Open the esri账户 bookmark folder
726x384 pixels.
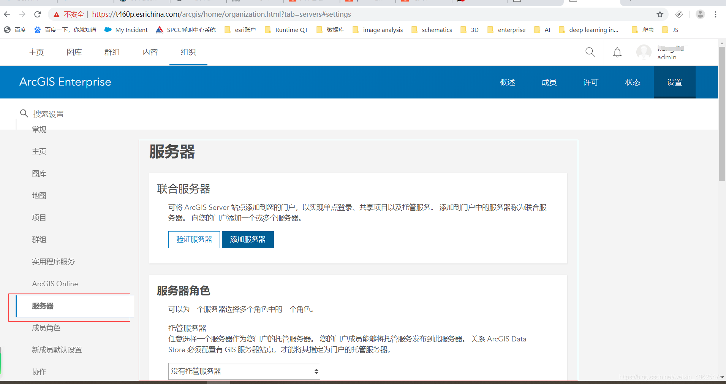point(240,30)
